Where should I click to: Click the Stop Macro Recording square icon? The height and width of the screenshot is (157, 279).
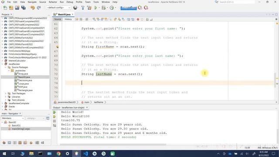[142, 19]
